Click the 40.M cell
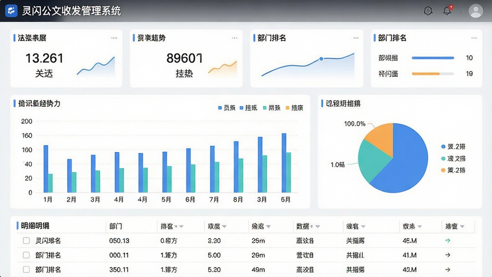The image size is (492, 277). point(409,270)
